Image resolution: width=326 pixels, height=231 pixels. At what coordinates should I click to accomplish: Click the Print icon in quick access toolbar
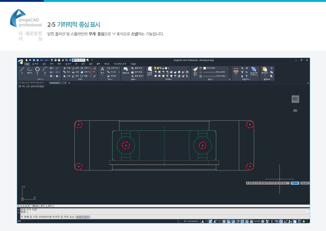click(x=56, y=60)
